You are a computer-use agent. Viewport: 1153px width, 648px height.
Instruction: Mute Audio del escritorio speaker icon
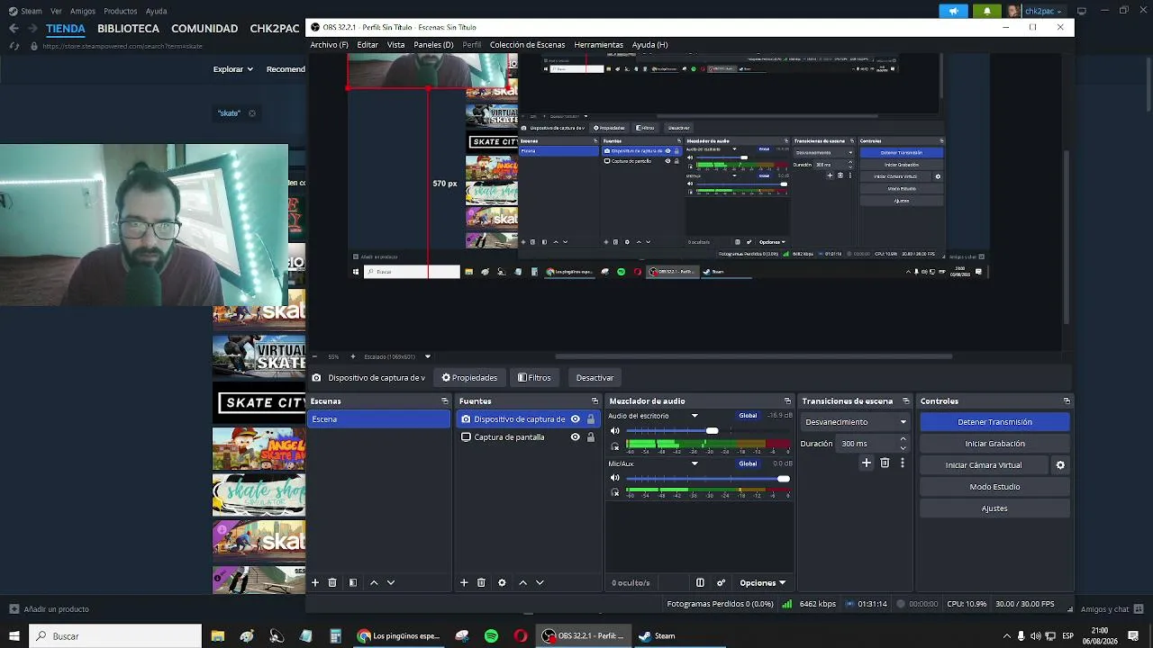click(x=615, y=431)
